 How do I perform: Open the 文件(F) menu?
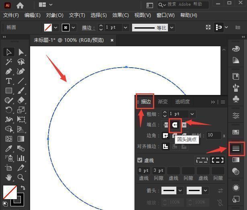tap(11, 15)
